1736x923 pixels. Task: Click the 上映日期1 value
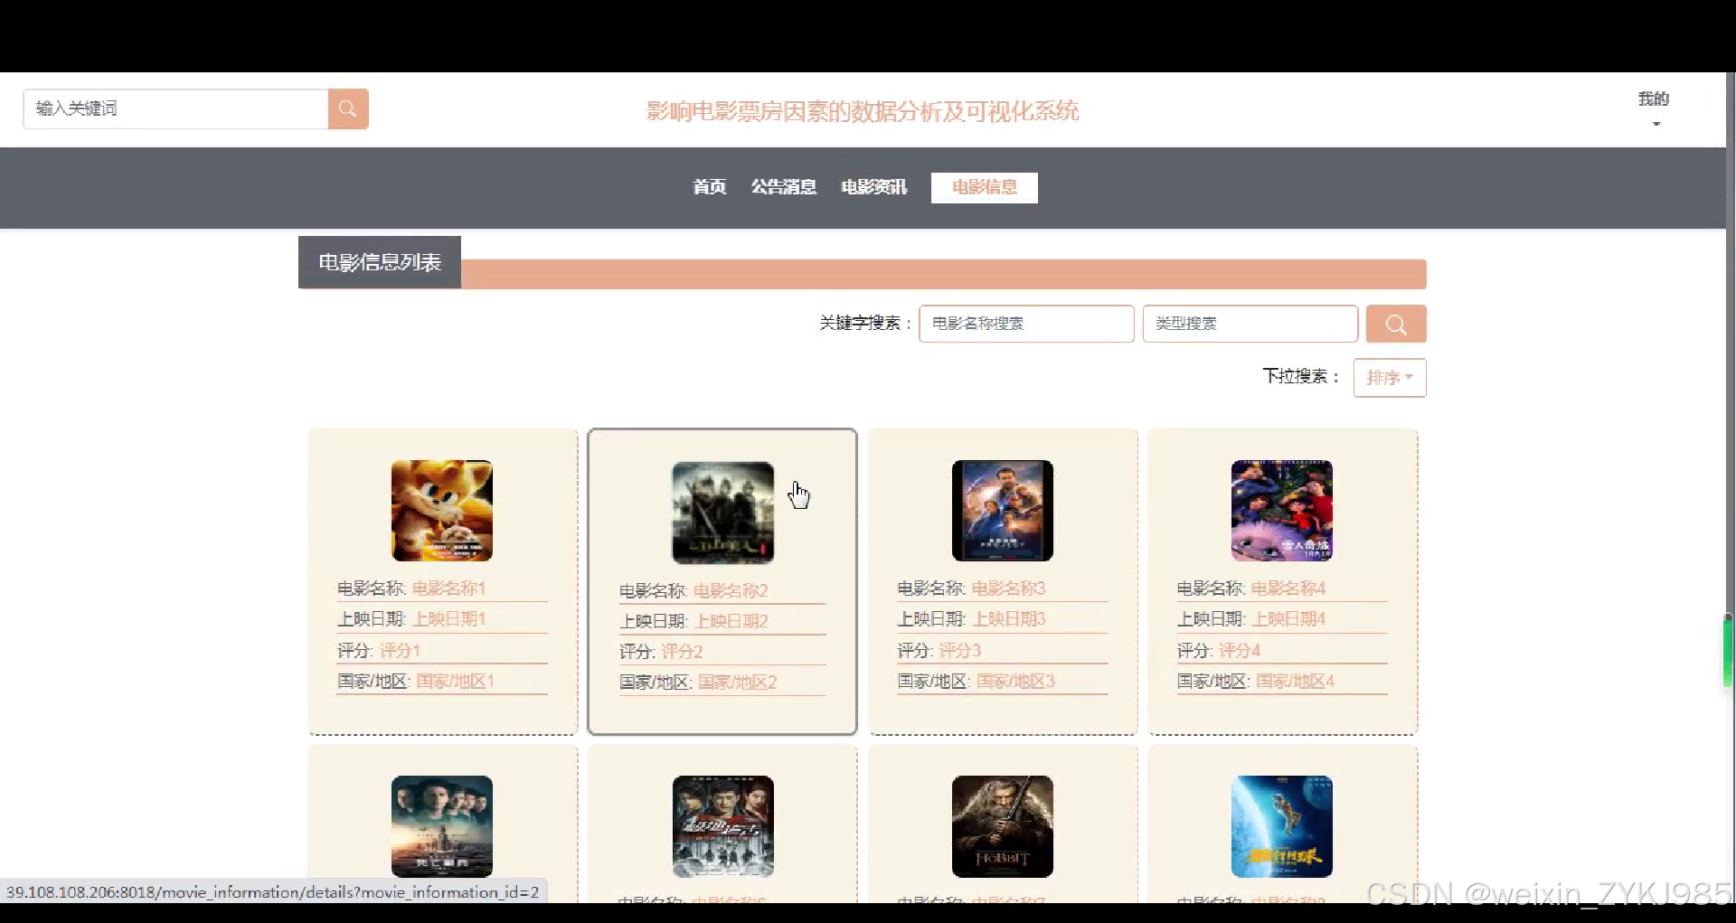tap(449, 619)
